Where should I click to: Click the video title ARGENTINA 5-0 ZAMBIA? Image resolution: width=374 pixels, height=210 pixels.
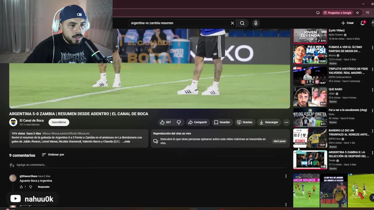(x=79, y=114)
